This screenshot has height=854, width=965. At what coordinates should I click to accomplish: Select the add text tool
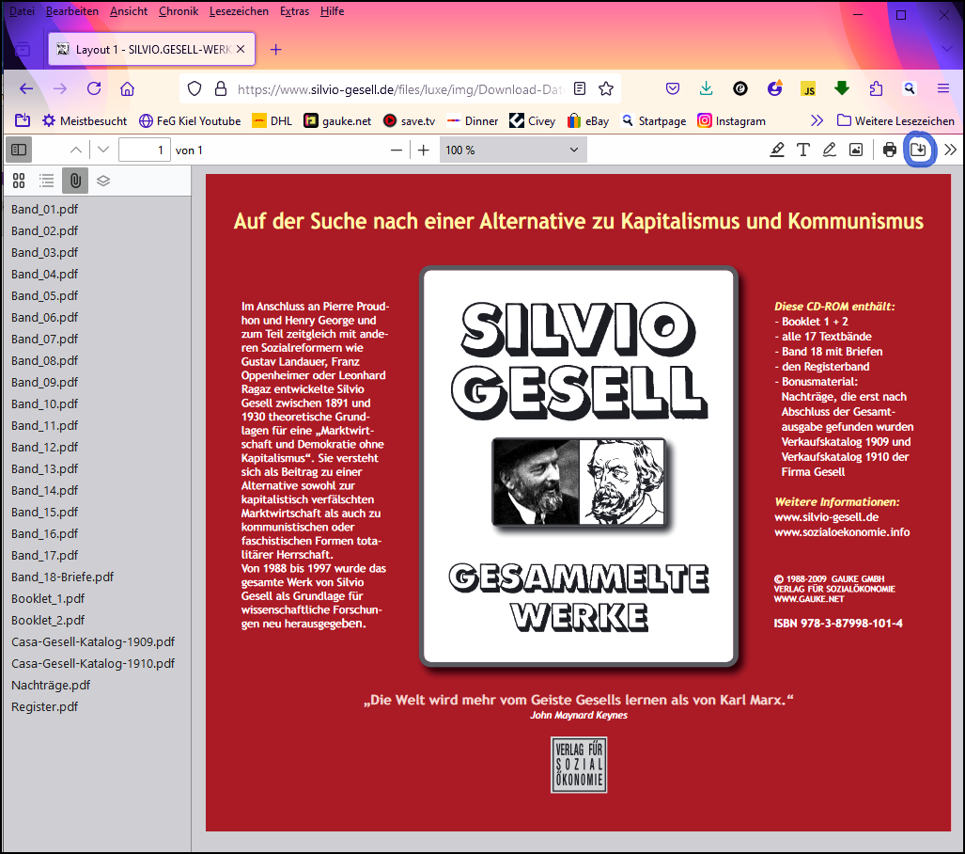pyautogui.click(x=803, y=150)
